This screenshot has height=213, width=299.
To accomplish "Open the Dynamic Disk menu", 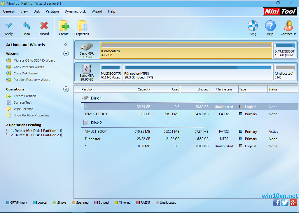I will (x=75, y=11).
